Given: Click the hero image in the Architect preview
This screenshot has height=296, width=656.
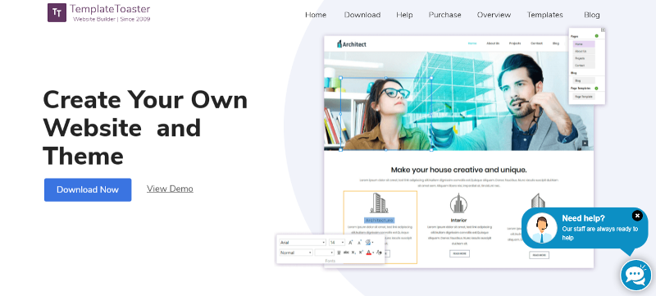Looking at the screenshot, I should pos(458,101).
